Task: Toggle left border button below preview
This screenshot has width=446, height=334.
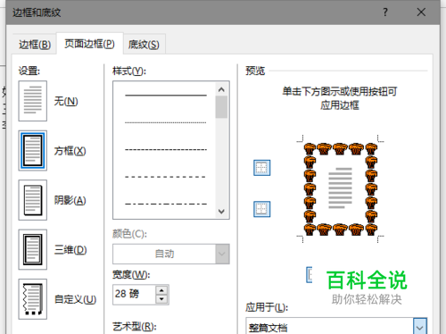Action: (x=310, y=275)
